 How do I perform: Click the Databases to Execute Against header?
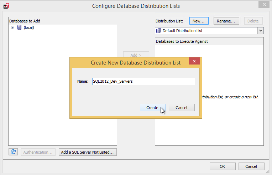(x=182, y=41)
